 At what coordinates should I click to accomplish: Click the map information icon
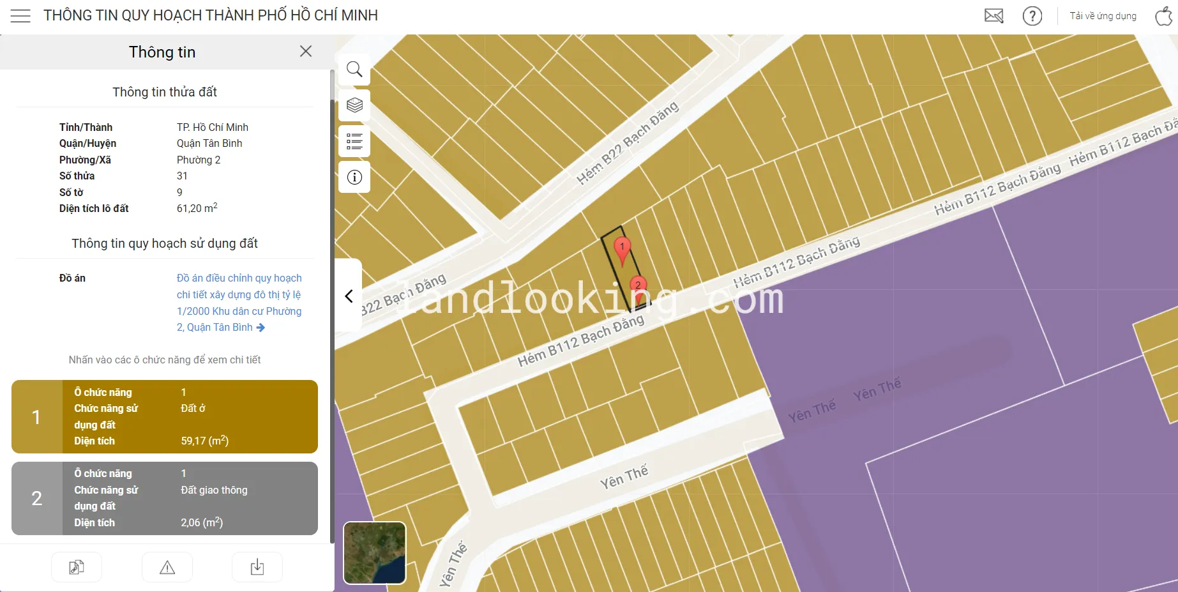354,177
